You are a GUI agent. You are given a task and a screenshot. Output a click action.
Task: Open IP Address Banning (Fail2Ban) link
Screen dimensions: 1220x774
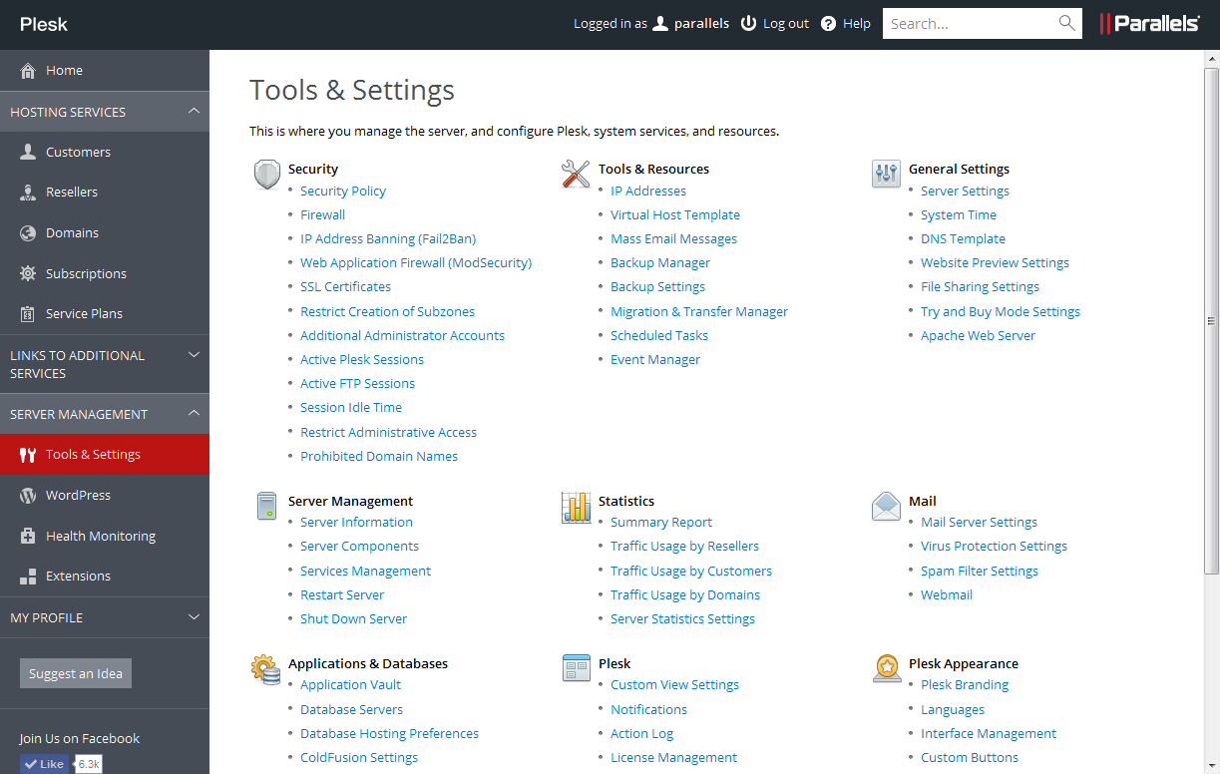tap(388, 238)
